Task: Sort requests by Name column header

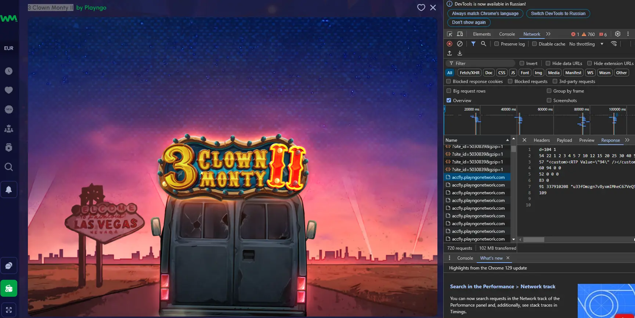Action: pos(477,140)
